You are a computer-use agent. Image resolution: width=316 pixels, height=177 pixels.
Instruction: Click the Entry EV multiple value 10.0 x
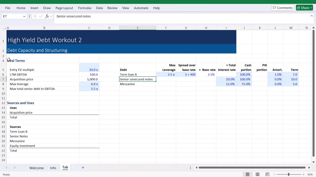coord(89,70)
